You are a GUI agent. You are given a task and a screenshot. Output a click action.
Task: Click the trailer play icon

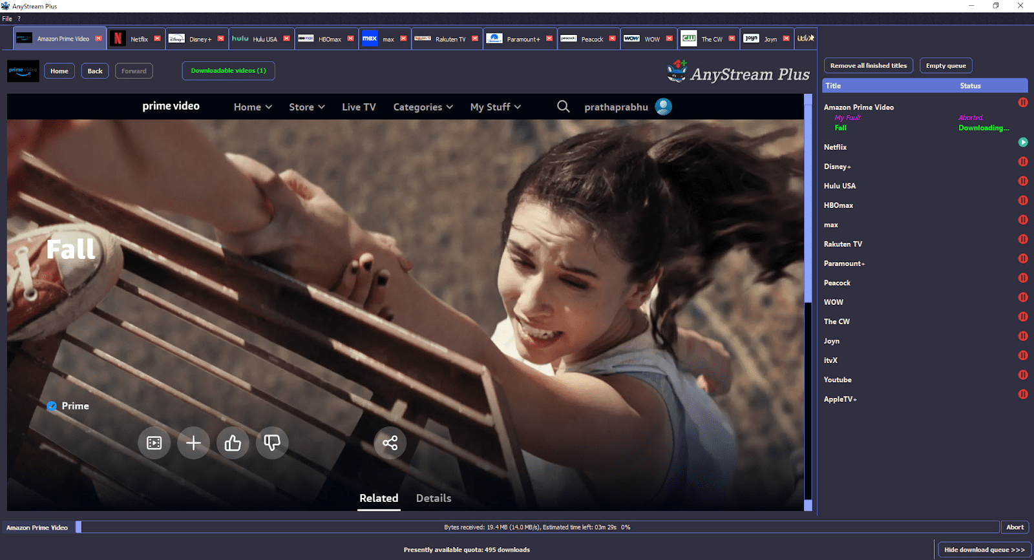click(154, 443)
